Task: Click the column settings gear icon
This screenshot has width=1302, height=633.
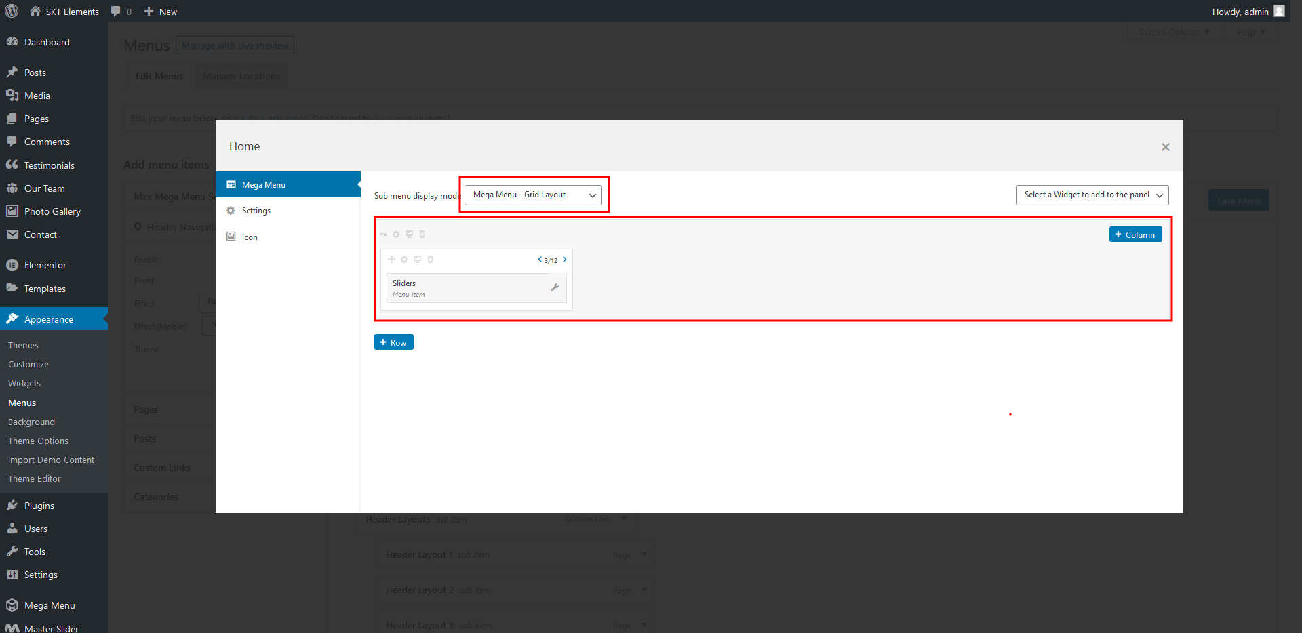Action: 404,260
